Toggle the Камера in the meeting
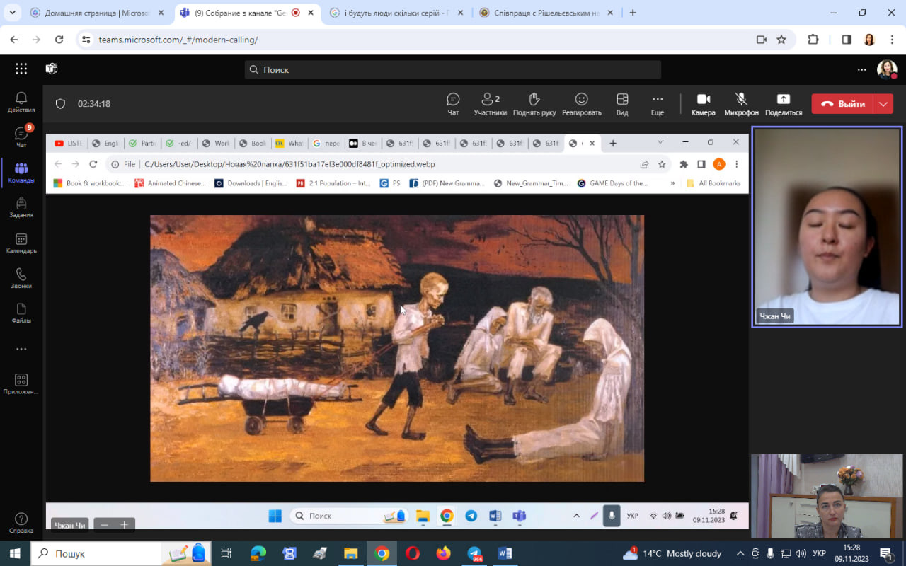The image size is (906, 566). point(704,104)
